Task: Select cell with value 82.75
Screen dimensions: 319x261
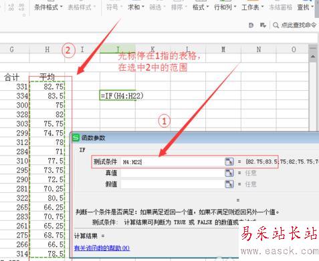Action: (x=47, y=87)
